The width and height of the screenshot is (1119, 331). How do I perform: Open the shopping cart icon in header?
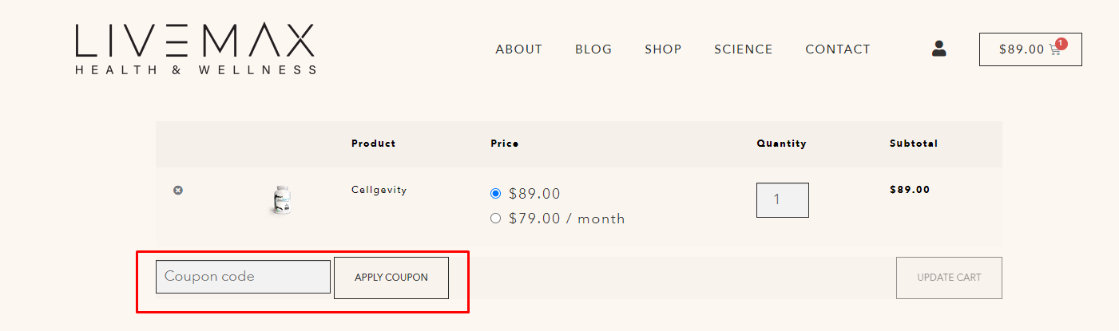click(1055, 50)
